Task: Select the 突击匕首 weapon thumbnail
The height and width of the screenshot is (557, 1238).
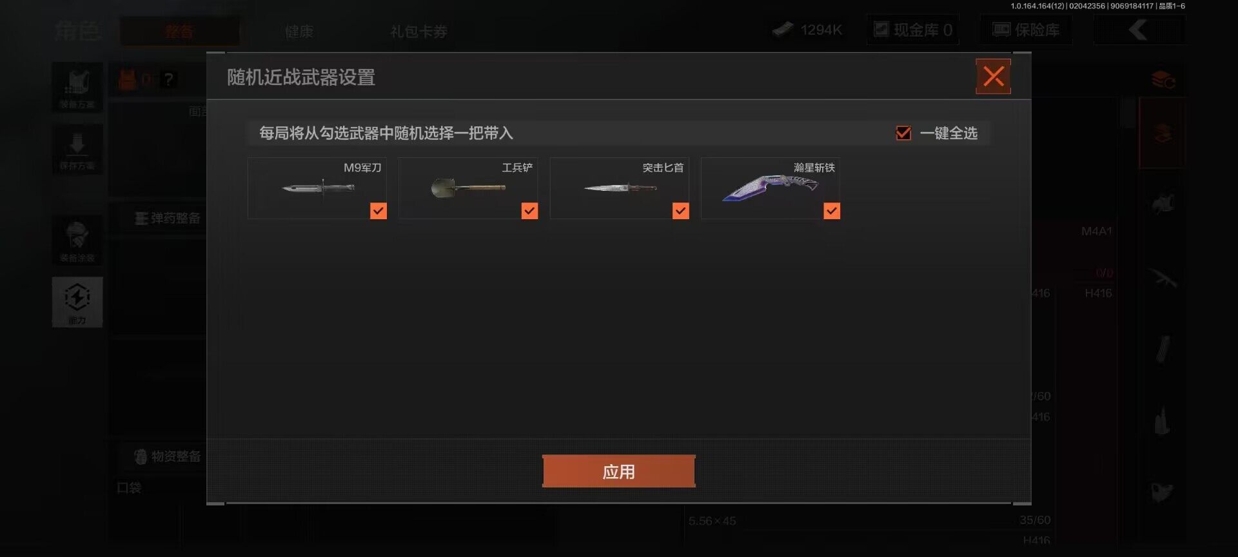Action: [x=620, y=188]
